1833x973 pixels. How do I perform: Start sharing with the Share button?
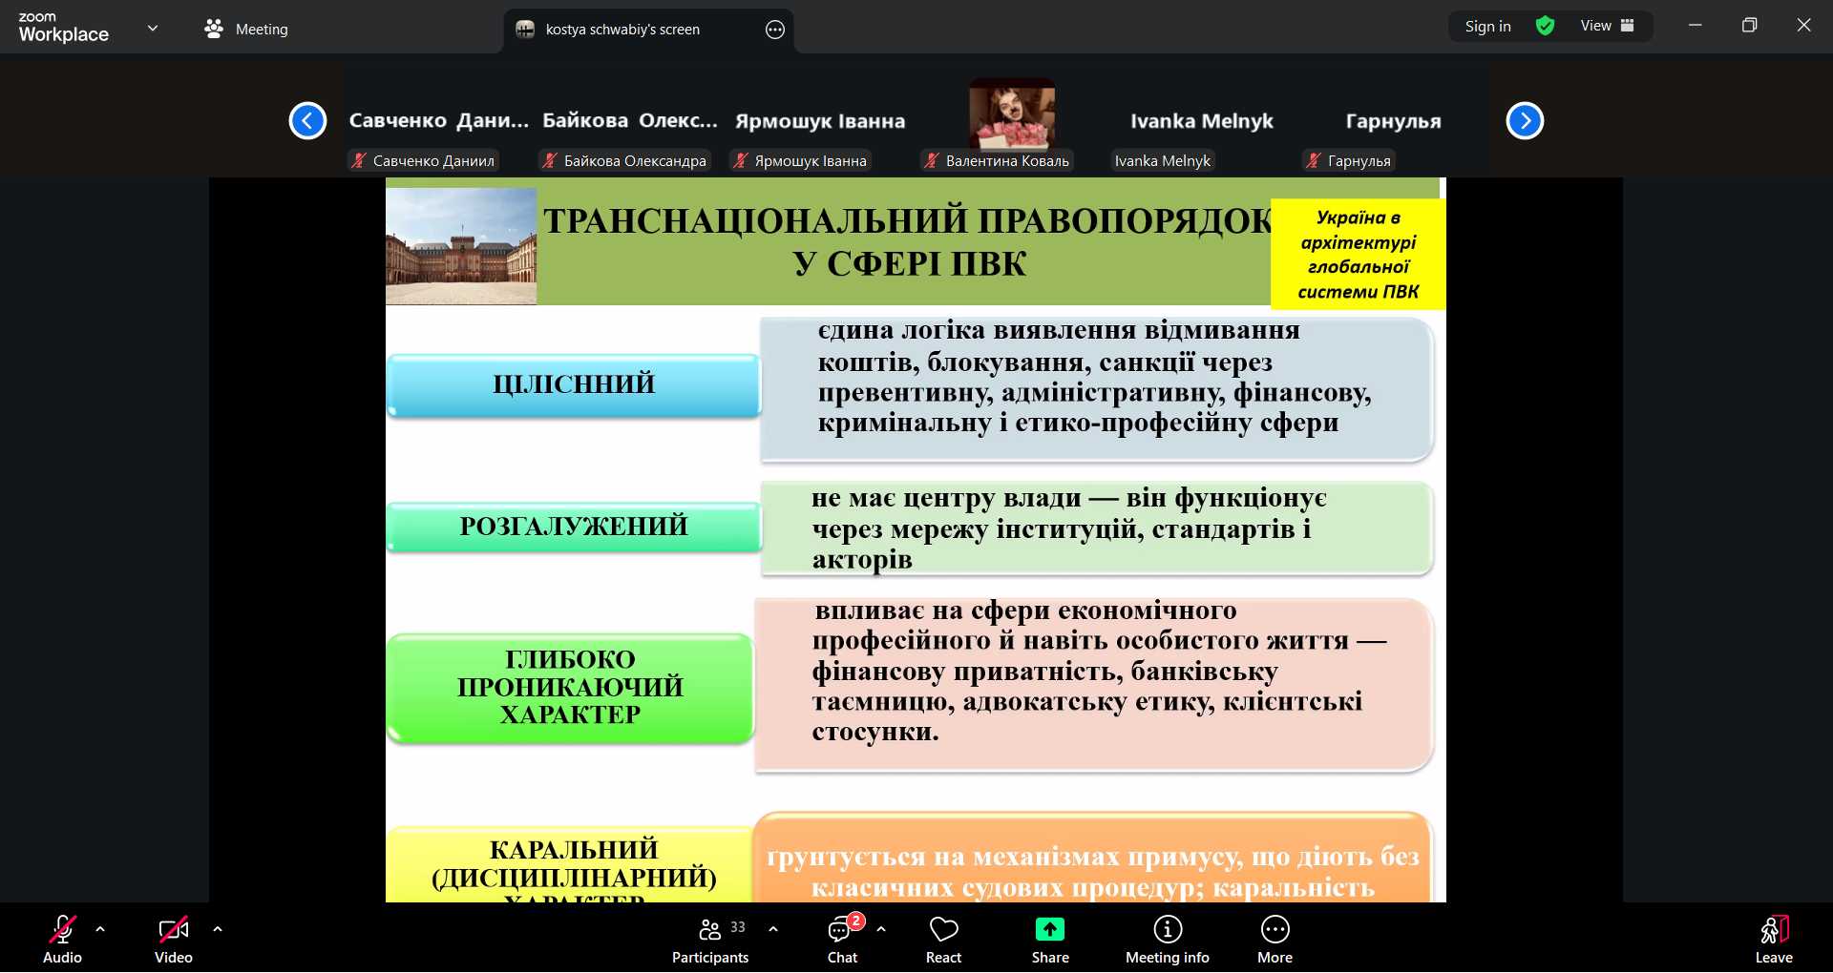click(x=1049, y=940)
